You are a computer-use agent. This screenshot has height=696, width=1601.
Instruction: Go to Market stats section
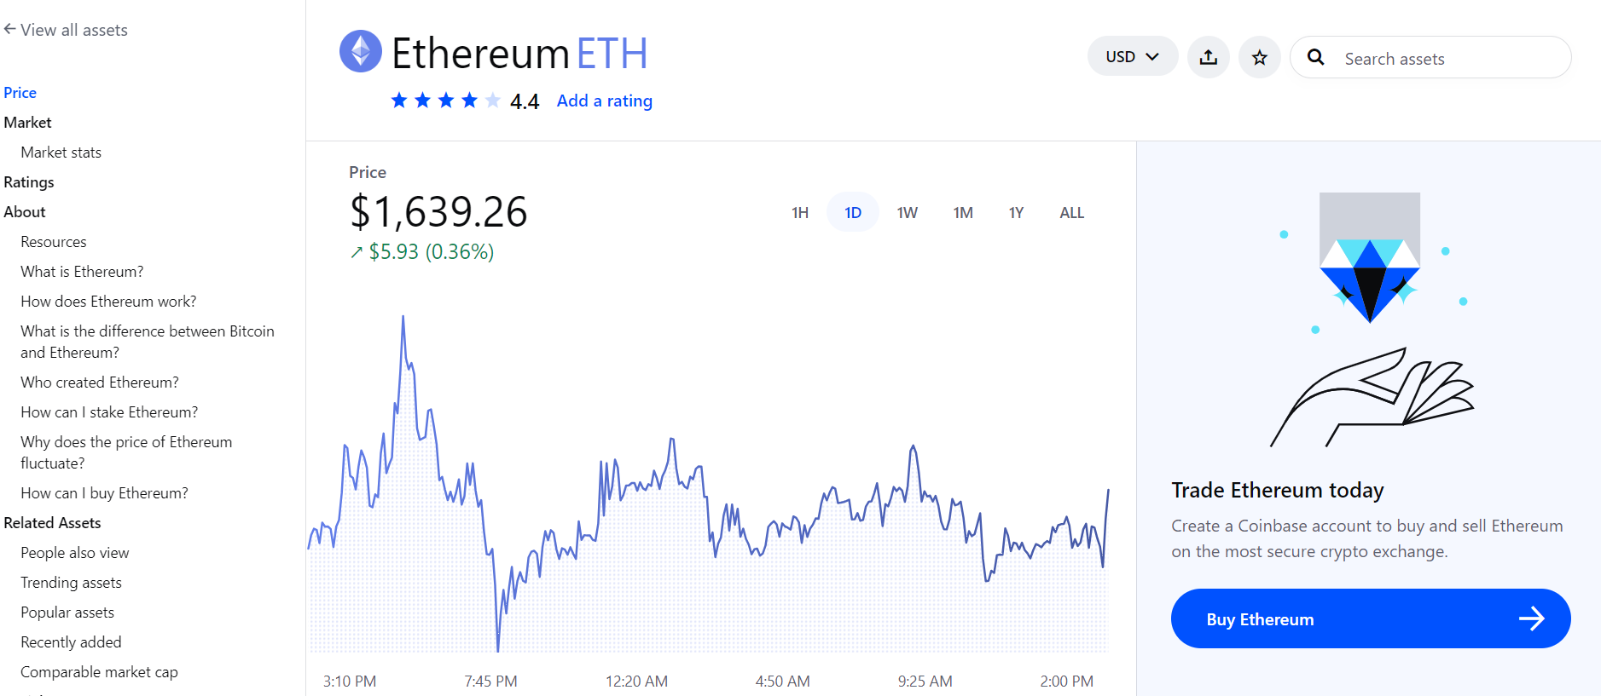61,152
